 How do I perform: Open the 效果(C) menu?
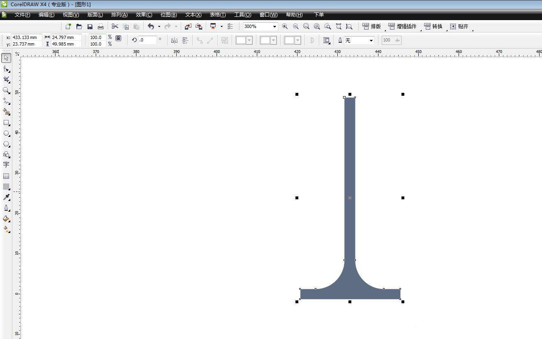(144, 15)
